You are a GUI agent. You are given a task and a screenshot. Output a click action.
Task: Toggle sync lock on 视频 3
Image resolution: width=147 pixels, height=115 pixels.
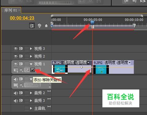pos(21,49)
